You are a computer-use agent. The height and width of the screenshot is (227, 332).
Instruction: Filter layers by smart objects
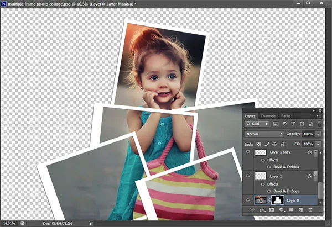[x=310, y=124]
